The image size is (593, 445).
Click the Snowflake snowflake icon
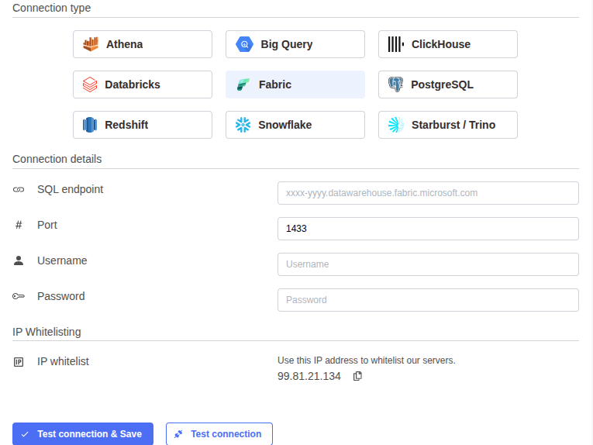coord(243,125)
